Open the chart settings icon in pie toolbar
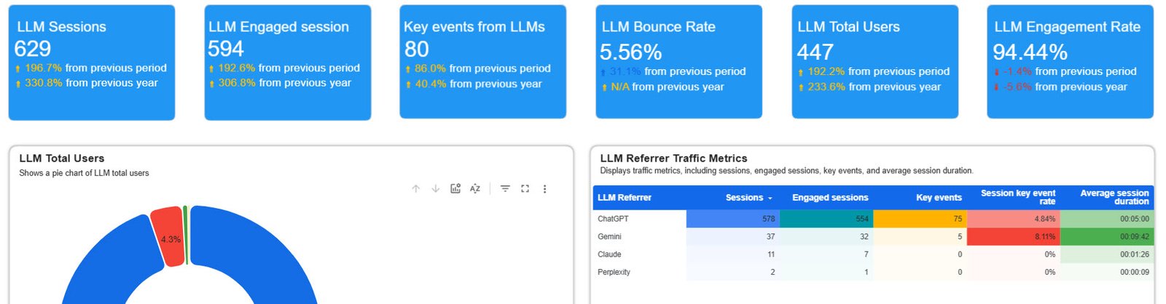Viewport: 1166px width, 304px height. [455, 188]
